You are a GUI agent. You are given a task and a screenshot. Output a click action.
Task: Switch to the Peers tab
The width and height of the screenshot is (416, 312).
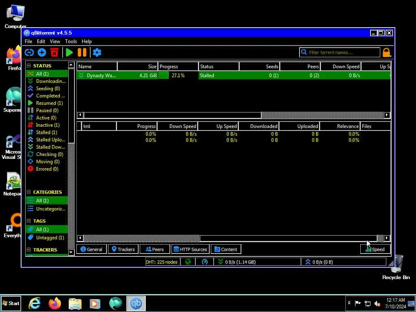pos(155,249)
